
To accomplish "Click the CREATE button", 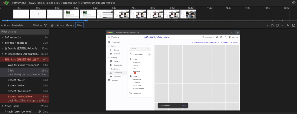I will tap(225, 42).
